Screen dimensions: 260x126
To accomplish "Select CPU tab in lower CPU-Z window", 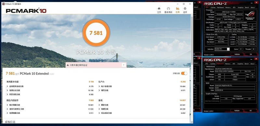I will point(207,64).
